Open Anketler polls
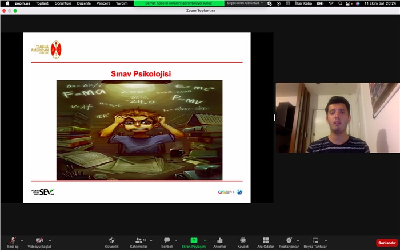 219,243
